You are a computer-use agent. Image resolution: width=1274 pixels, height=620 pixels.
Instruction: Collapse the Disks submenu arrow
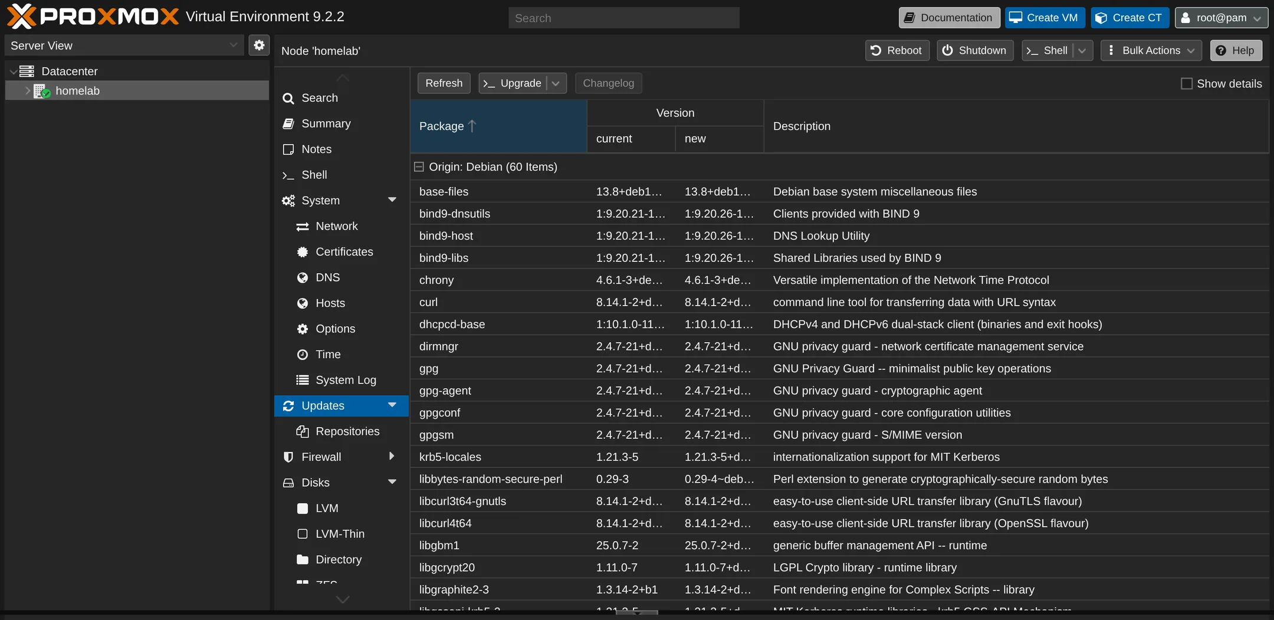coord(392,482)
